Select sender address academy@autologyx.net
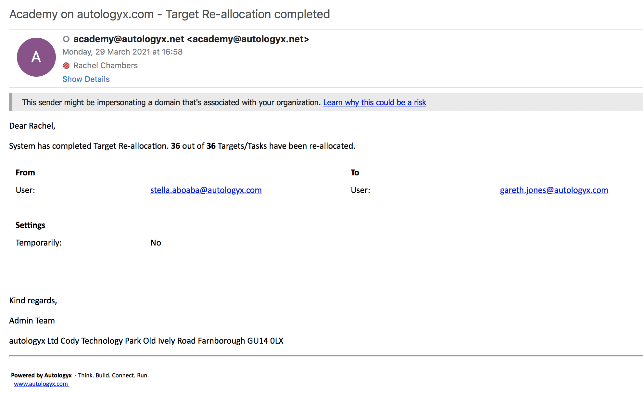 [191, 39]
